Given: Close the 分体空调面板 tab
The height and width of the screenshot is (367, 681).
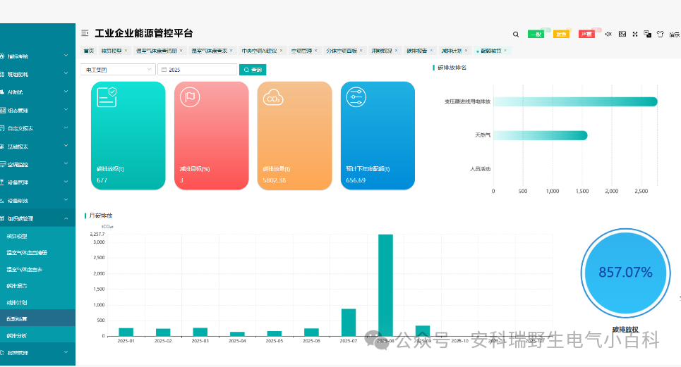Looking at the screenshot, I should (361, 50).
